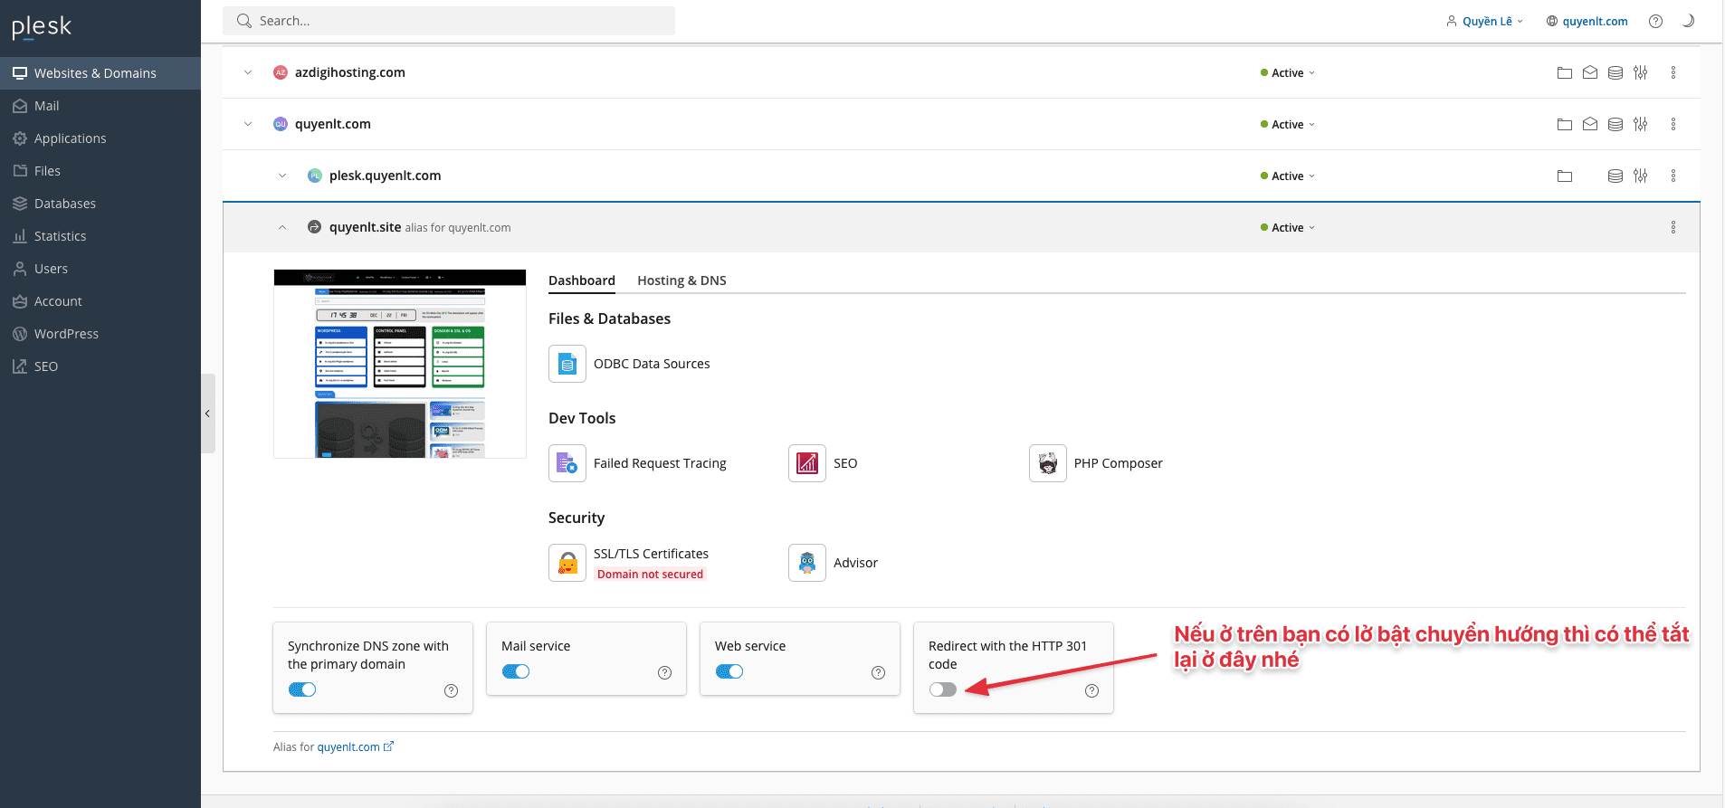The image size is (1725, 808).
Task: Turn off the Web service toggle
Action: (x=729, y=671)
